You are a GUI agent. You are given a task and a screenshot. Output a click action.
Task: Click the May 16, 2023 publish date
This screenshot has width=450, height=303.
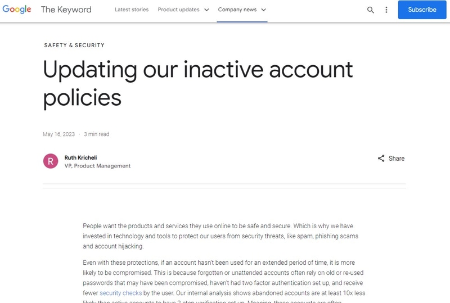(58, 134)
